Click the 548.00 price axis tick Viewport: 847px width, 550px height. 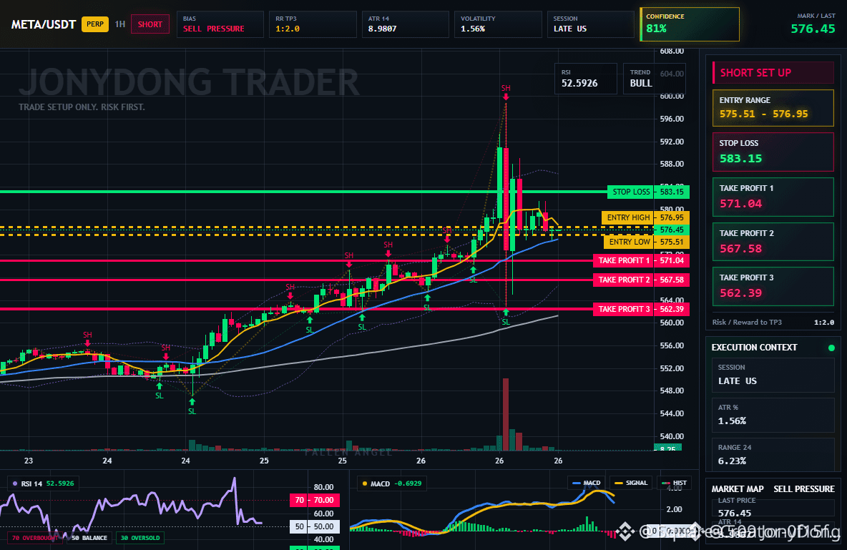tap(672, 391)
